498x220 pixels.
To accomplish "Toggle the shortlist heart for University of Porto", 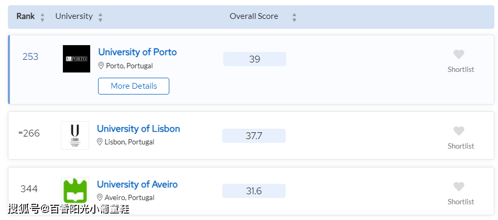I will [459, 55].
